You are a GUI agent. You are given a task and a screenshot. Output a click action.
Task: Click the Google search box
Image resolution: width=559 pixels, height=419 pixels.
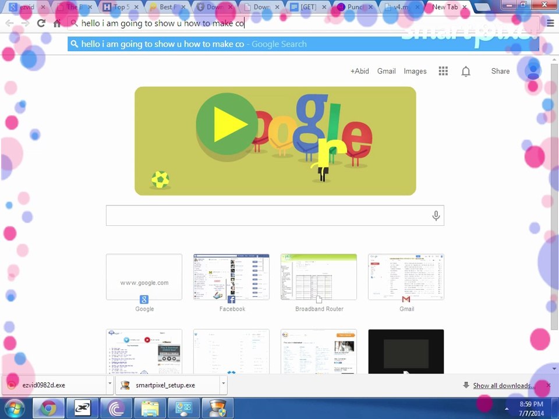click(x=275, y=215)
